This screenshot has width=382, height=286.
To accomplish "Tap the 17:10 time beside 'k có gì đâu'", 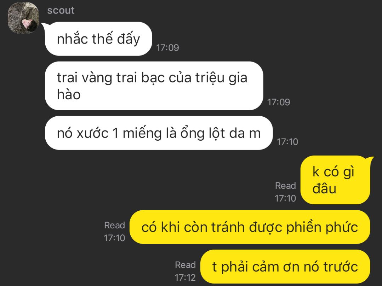I will point(285,198).
